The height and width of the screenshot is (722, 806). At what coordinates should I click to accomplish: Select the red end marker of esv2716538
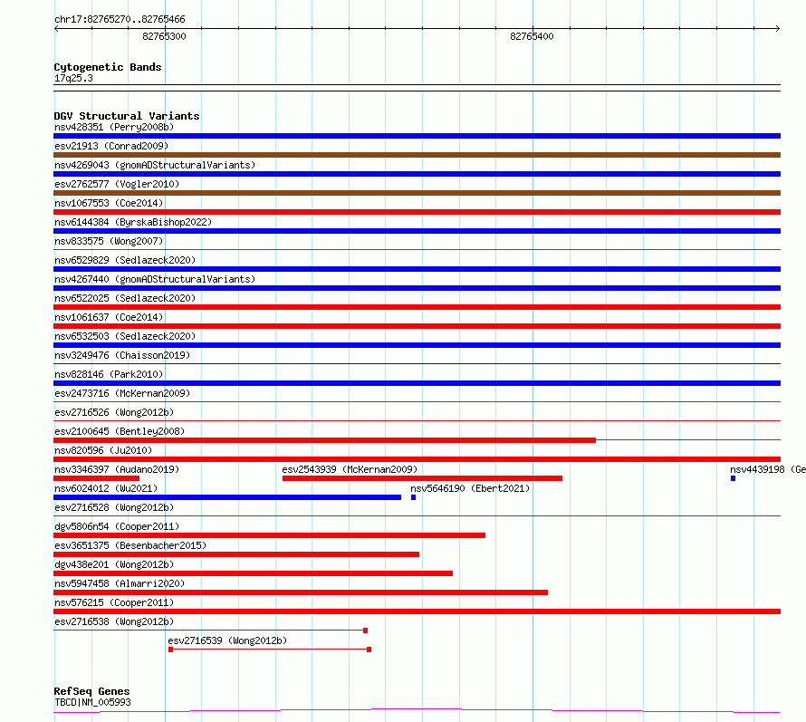(366, 631)
